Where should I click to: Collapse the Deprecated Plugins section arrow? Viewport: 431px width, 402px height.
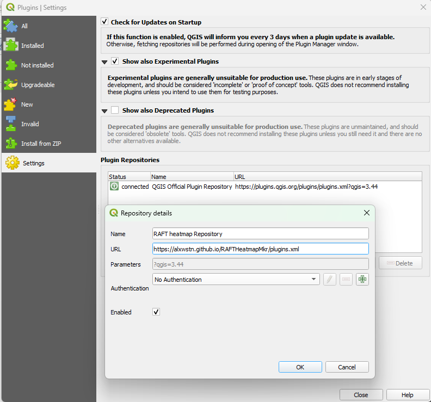[104, 111]
